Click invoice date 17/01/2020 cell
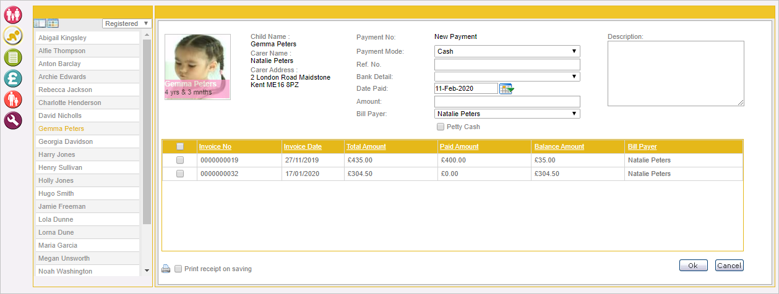The image size is (779, 294). click(312, 174)
